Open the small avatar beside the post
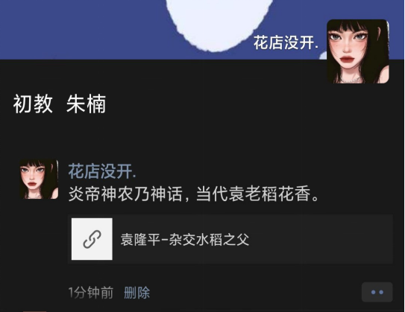The image size is (405, 312). (39, 179)
